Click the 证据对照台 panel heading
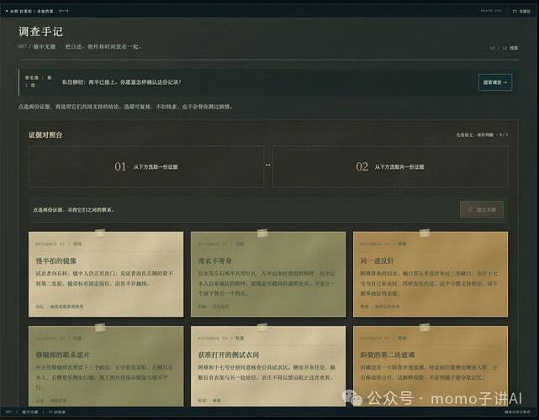This screenshot has width=539, height=420. click(x=45, y=135)
